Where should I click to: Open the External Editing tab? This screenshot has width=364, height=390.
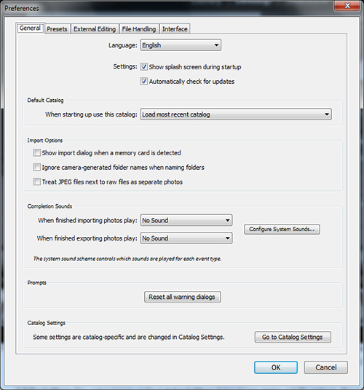[95, 29]
